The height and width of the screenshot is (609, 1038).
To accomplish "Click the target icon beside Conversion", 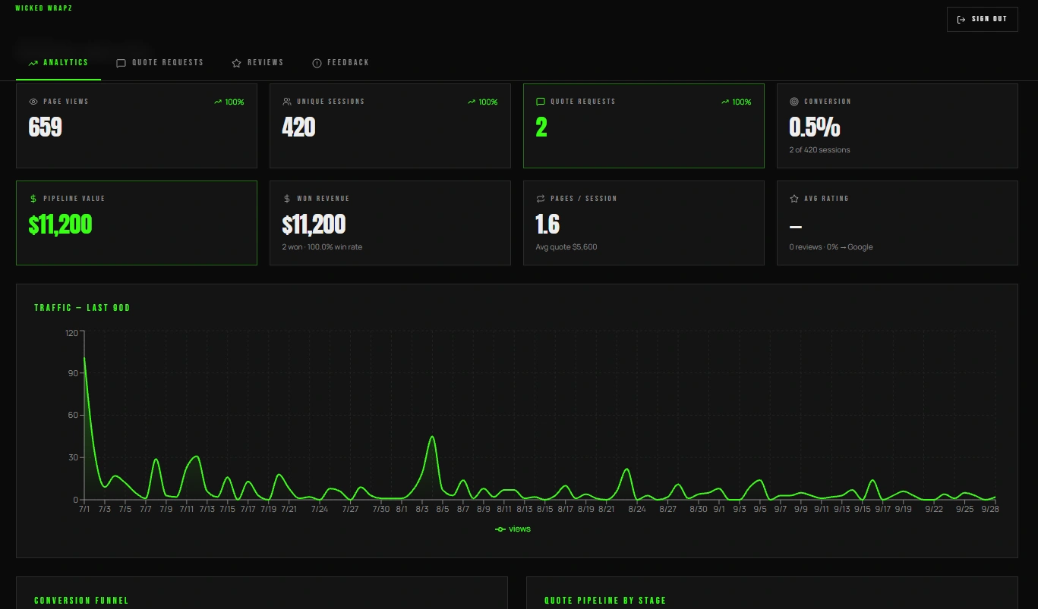I will point(794,102).
